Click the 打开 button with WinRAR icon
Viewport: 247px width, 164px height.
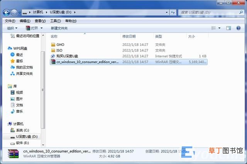click(32, 28)
